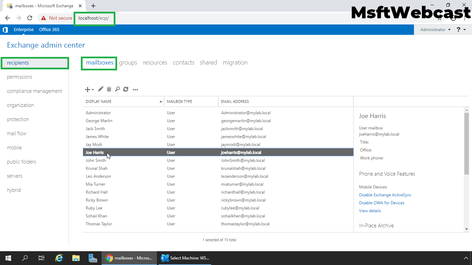Open View details under Mobile Devices

[370, 210]
